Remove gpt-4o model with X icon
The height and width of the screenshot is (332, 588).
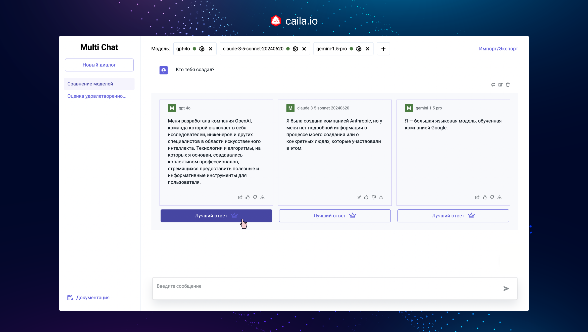(x=211, y=49)
